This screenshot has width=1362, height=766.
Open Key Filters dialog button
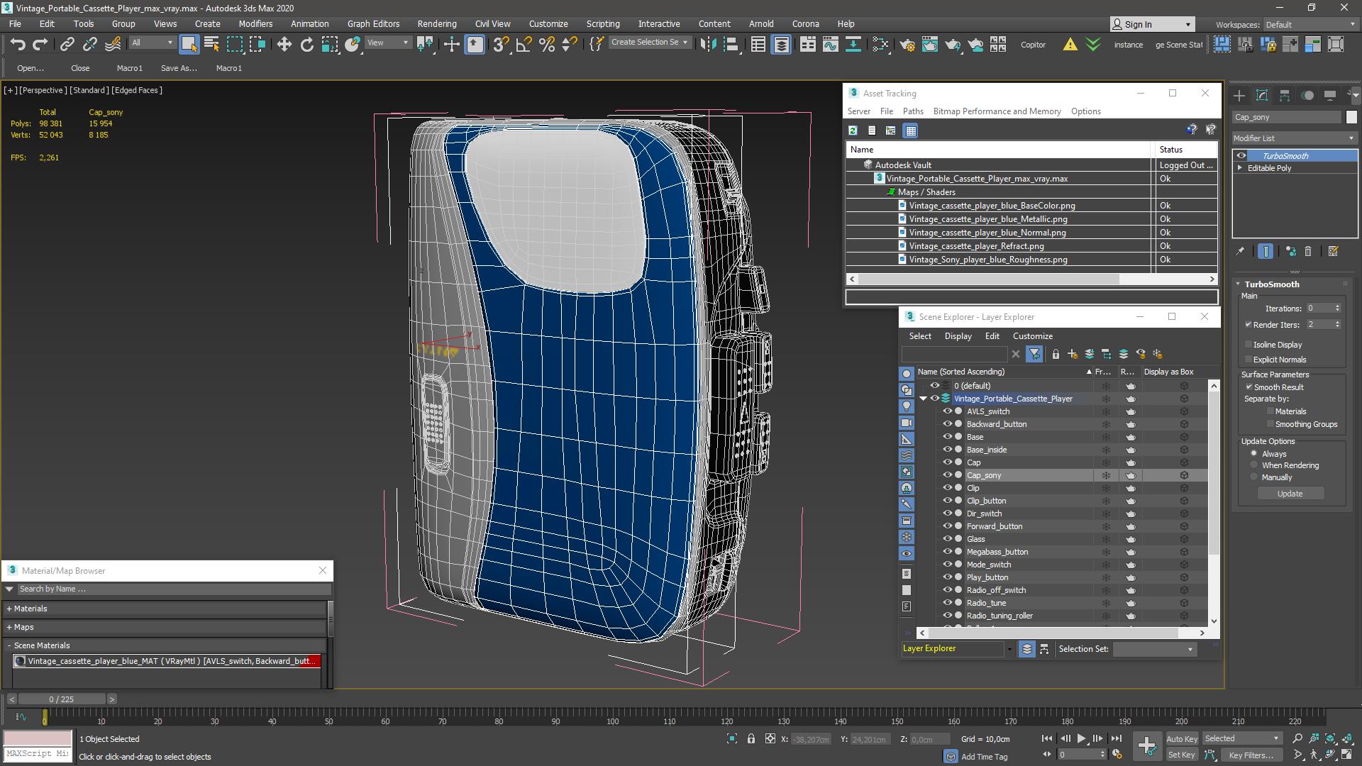pyautogui.click(x=1251, y=755)
